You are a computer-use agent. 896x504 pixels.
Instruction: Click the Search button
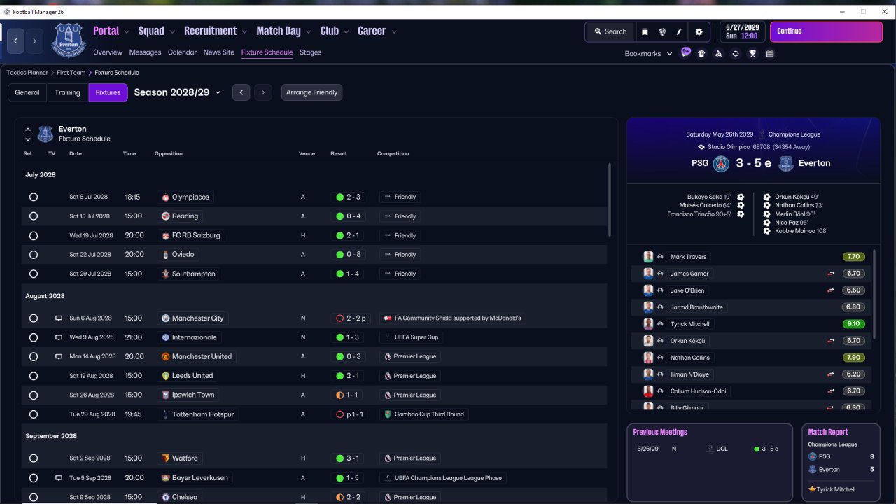tap(610, 31)
